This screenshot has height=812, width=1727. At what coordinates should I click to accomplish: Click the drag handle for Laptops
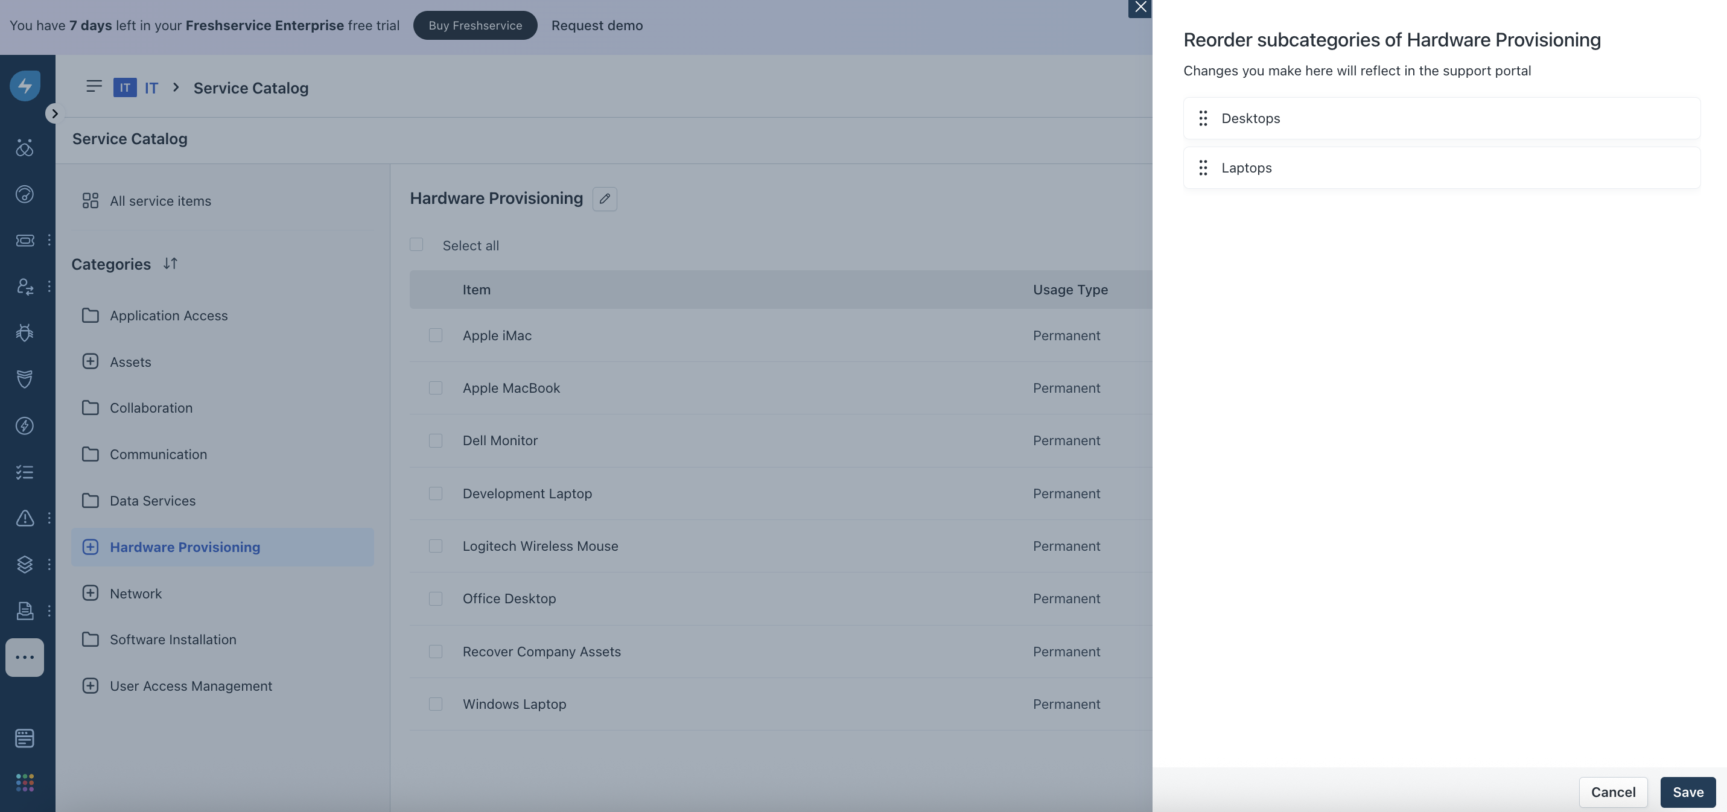click(x=1203, y=168)
